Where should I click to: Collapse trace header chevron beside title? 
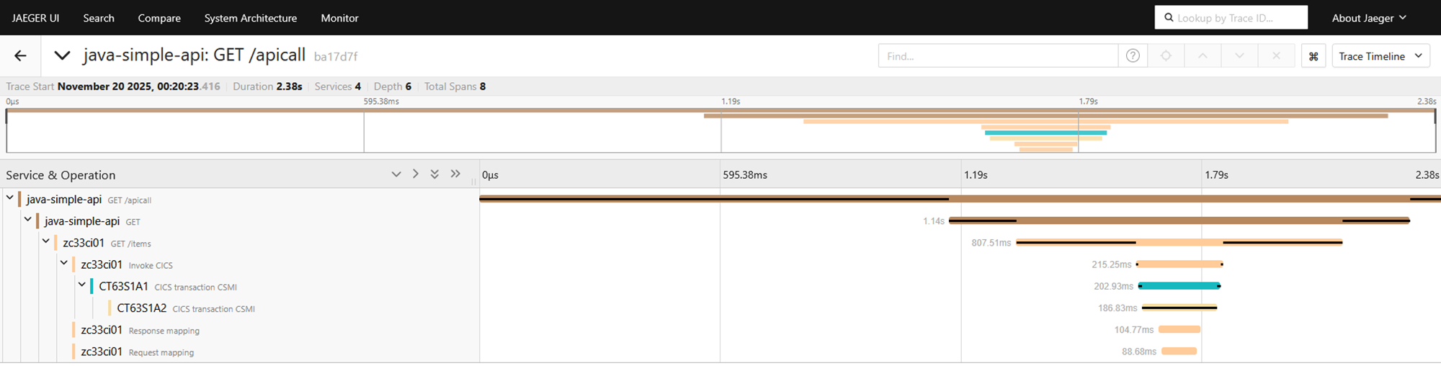pyautogui.click(x=63, y=55)
